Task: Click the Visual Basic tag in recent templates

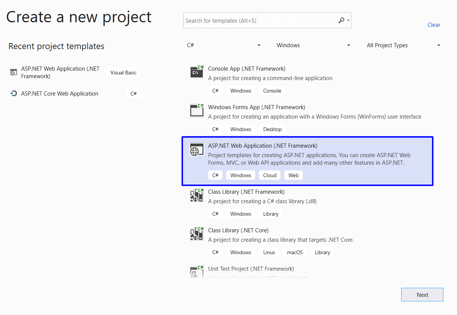Action: point(124,73)
